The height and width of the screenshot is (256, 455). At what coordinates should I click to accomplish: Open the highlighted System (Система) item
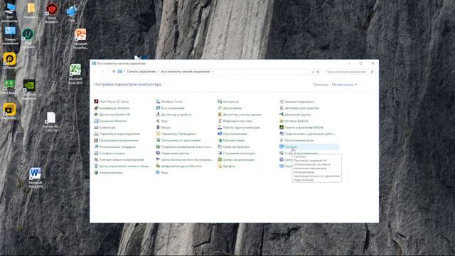tap(309, 146)
